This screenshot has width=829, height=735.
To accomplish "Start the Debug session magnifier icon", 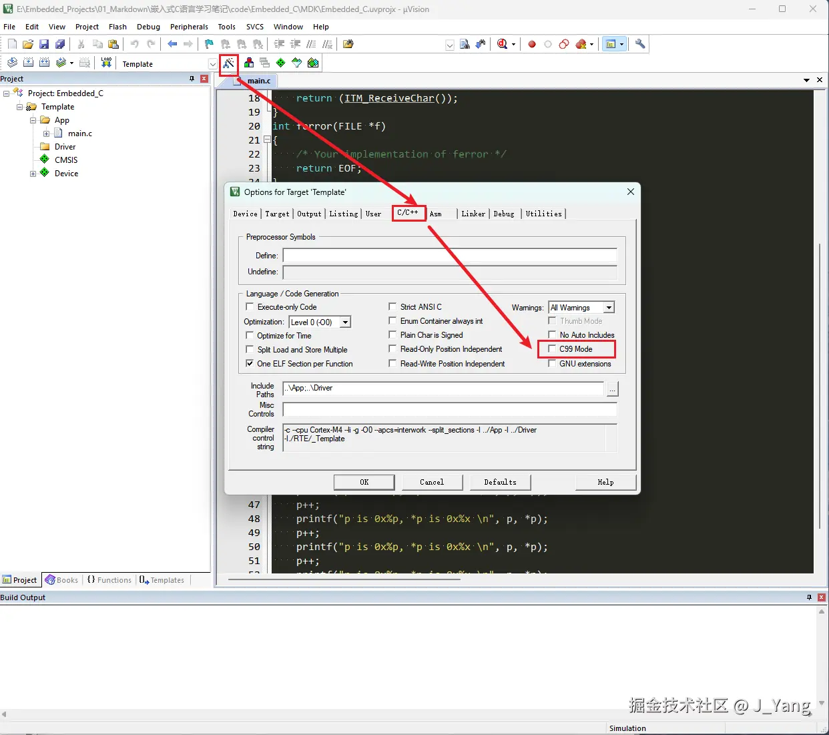I will coord(502,44).
